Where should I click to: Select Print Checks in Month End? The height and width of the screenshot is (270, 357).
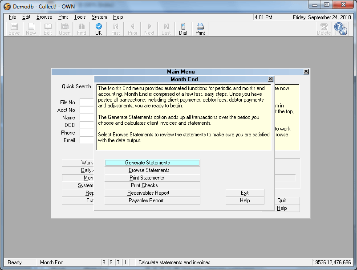152,185
